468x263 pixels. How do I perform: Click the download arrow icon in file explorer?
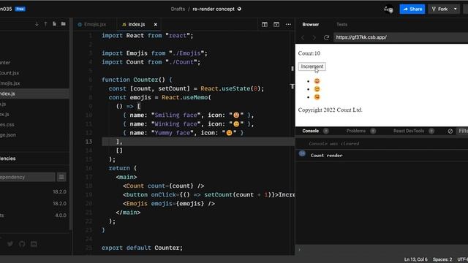pyautogui.click(x=37, y=24)
